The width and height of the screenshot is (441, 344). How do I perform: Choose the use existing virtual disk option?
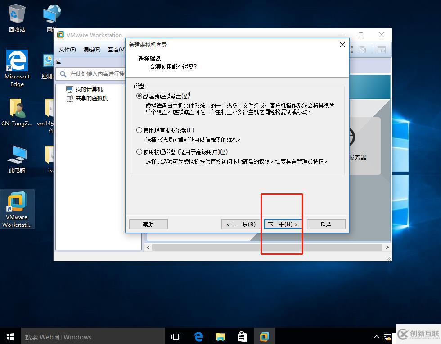(x=139, y=130)
